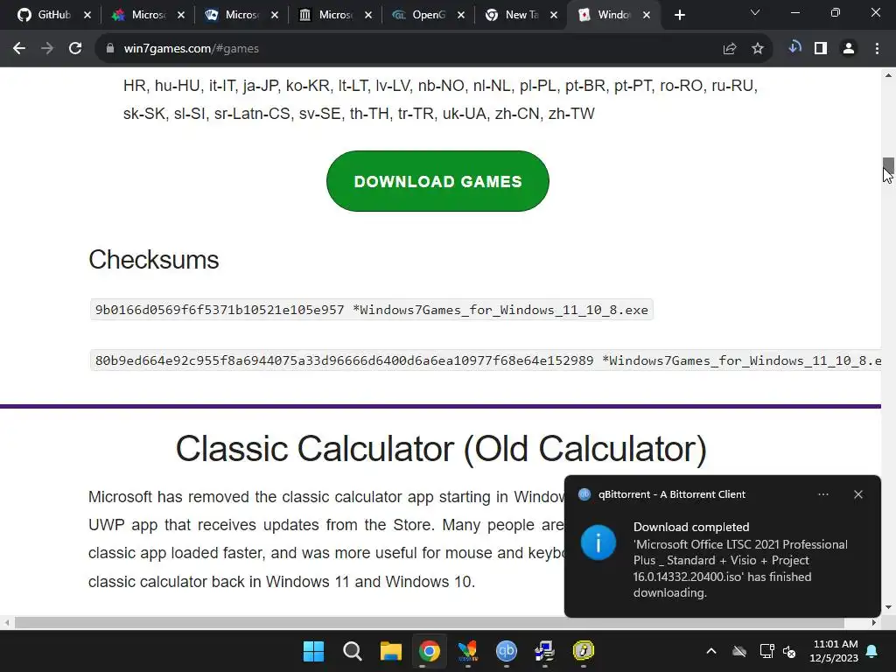
Task: Click the horizontal scroll right arrow
Action: [x=874, y=622]
